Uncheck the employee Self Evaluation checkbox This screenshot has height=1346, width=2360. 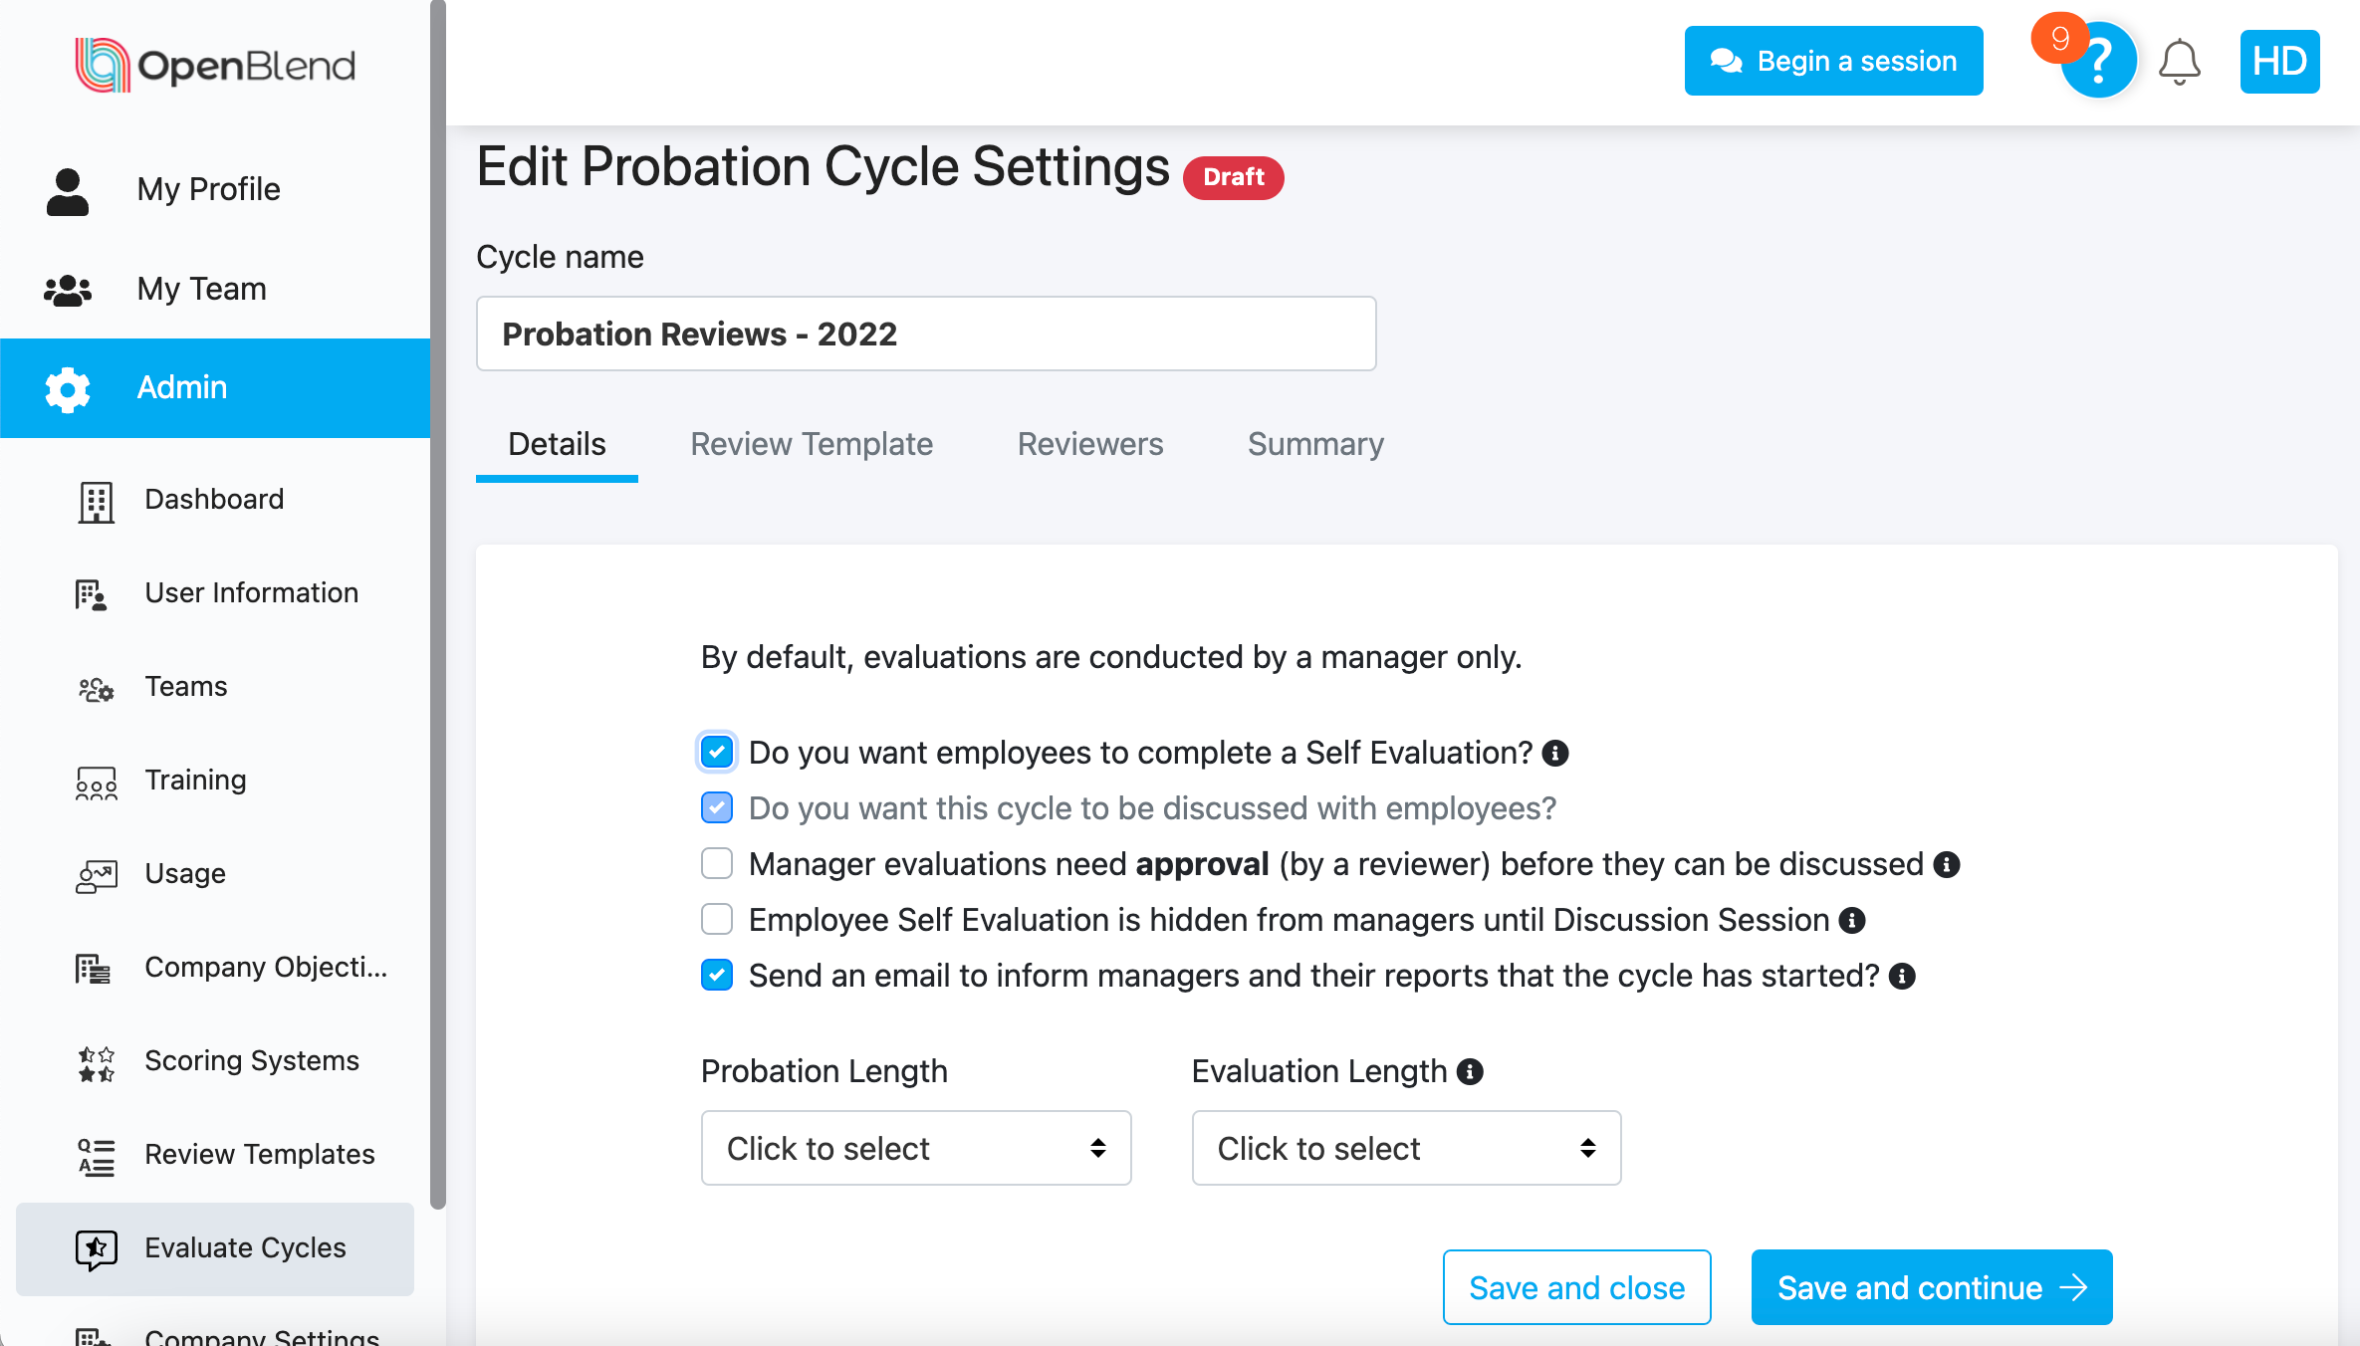pos(717,753)
